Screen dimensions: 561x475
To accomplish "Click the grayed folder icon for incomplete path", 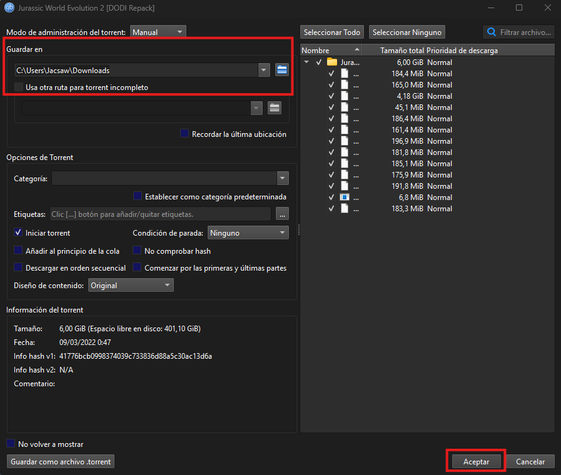I will (275, 108).
